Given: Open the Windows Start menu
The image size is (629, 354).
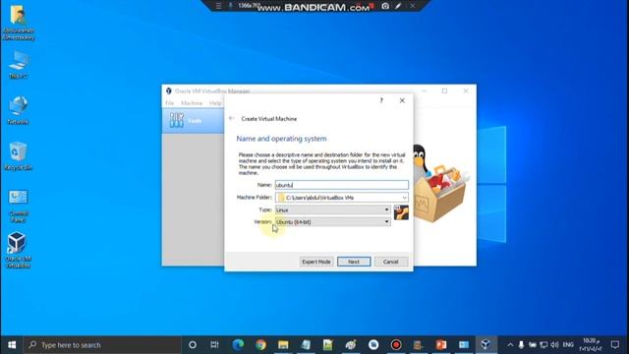Looking at the screenshot, I should (12, 345).
